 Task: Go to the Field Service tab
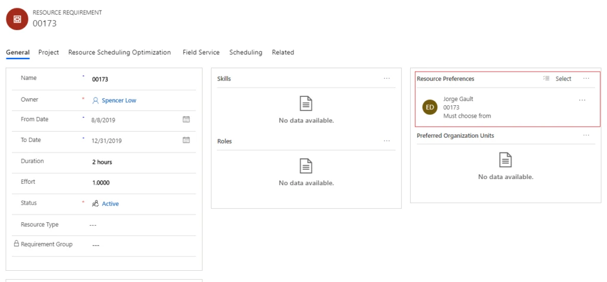tap(200, 53)
